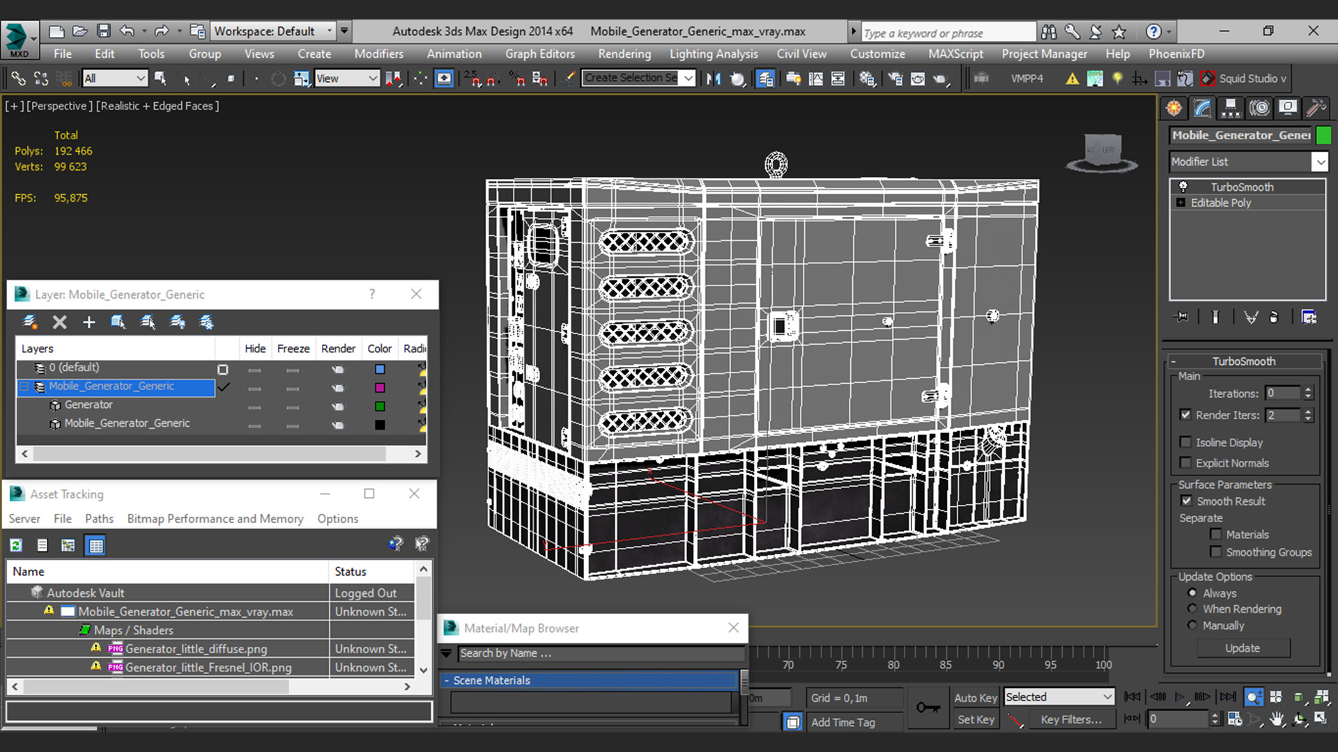Image resolution: width=1338 pixels, height=752 pixels.
Task: Open the Motion panel tab icon
Action: pos(1259,108)
